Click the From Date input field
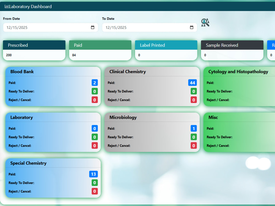Viewport: 275px width, 206px height. click(51, 27)
